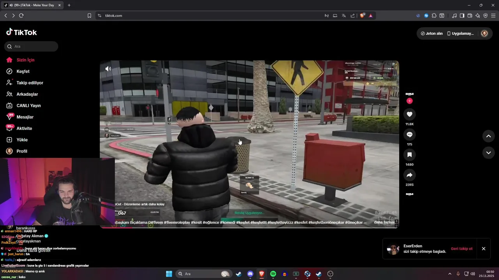Mute the TikTok tab audio icon

tap(11, 5)
